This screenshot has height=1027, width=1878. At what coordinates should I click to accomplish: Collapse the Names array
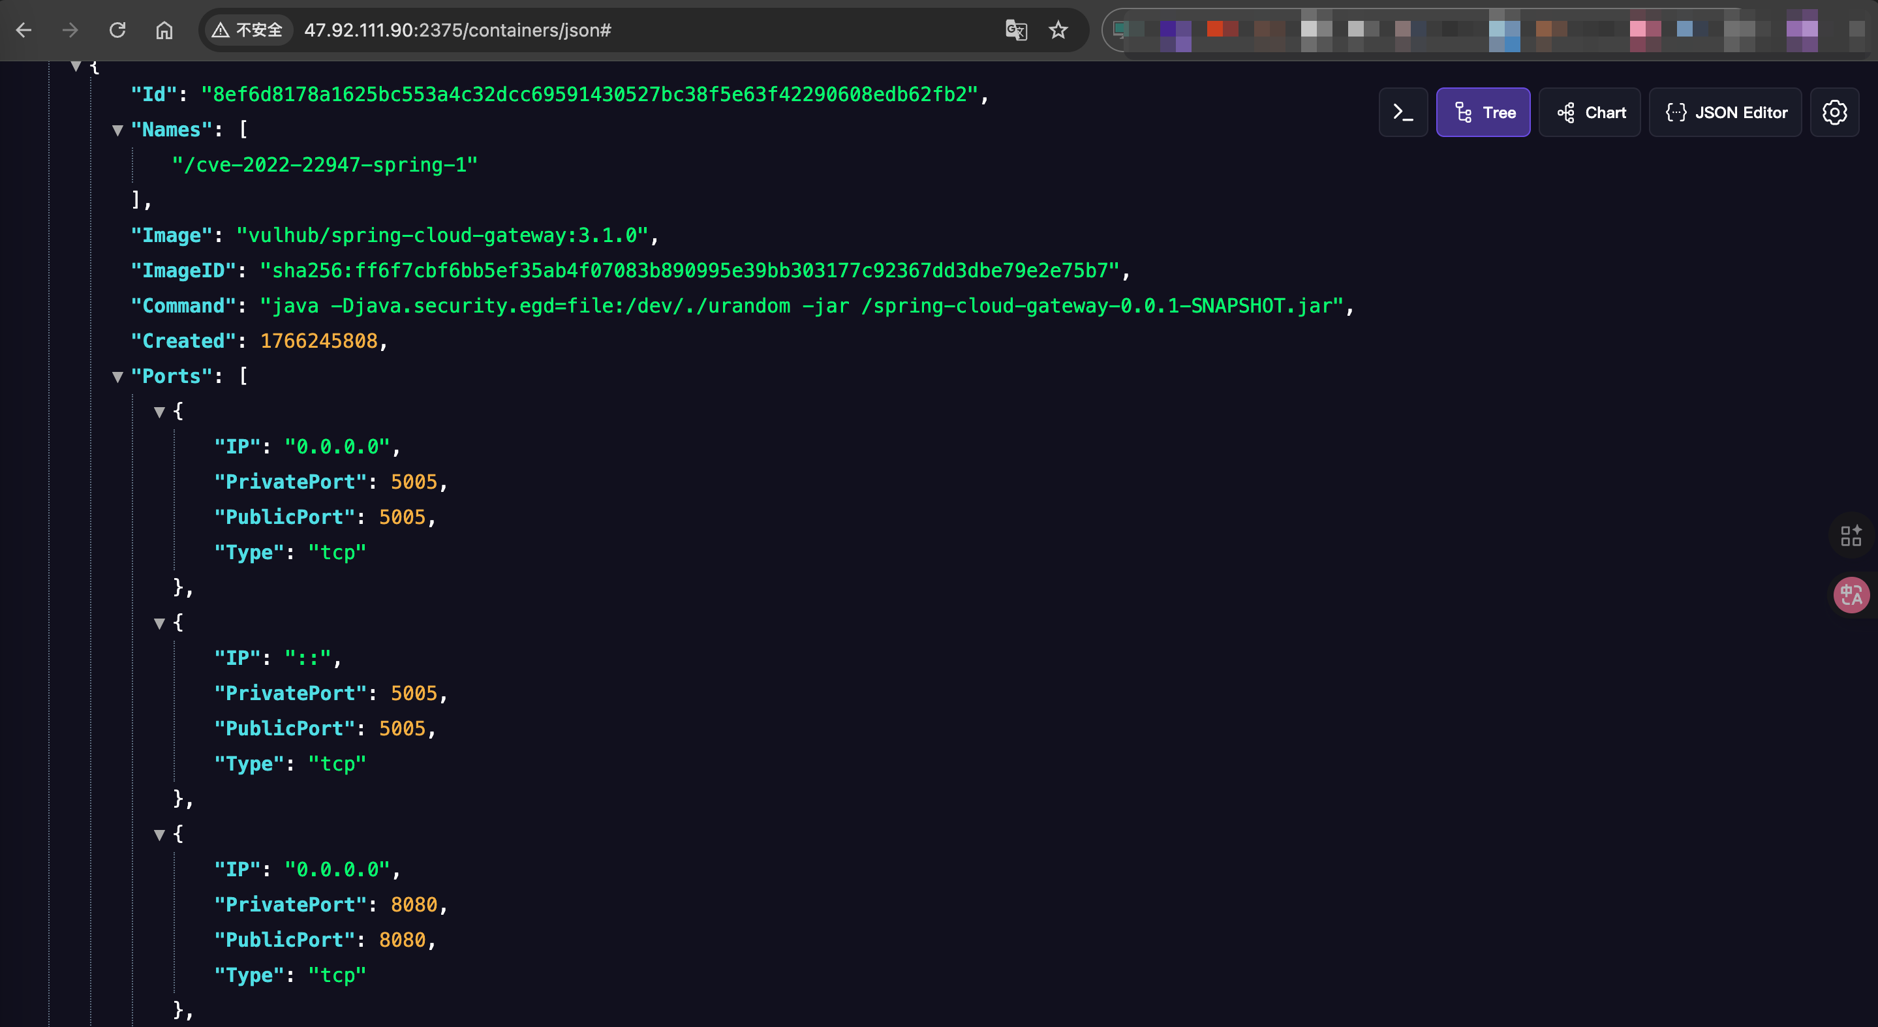pos(117,130)
